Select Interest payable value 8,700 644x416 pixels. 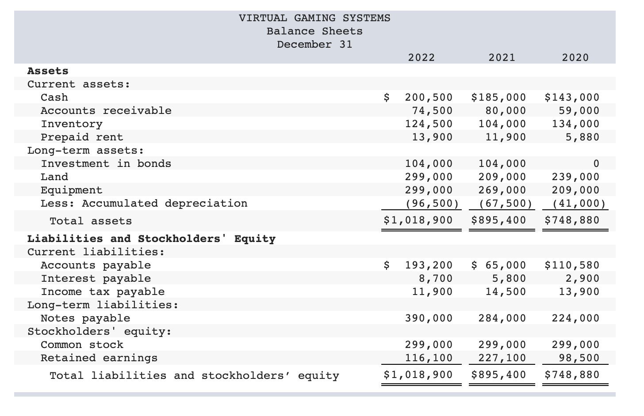tap(436, 279)
